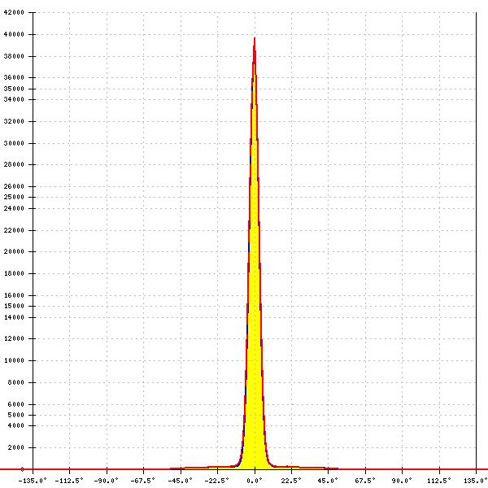Click the 36000 y-axis label
This screenshot has width=488, height=488.
[x=14, y=77]
